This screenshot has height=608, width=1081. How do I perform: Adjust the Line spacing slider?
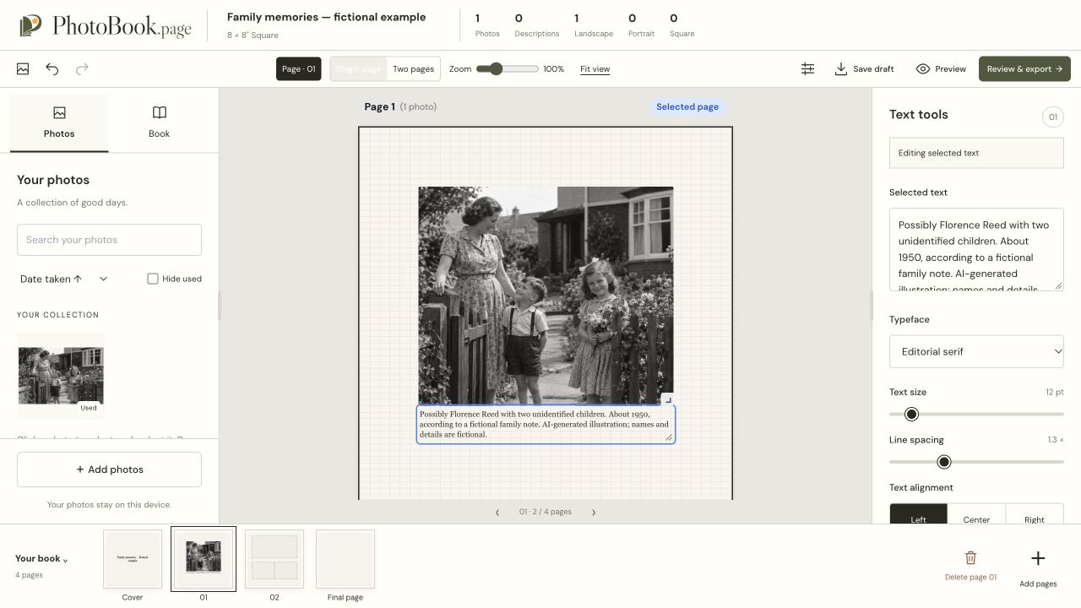tap(976, 462)
